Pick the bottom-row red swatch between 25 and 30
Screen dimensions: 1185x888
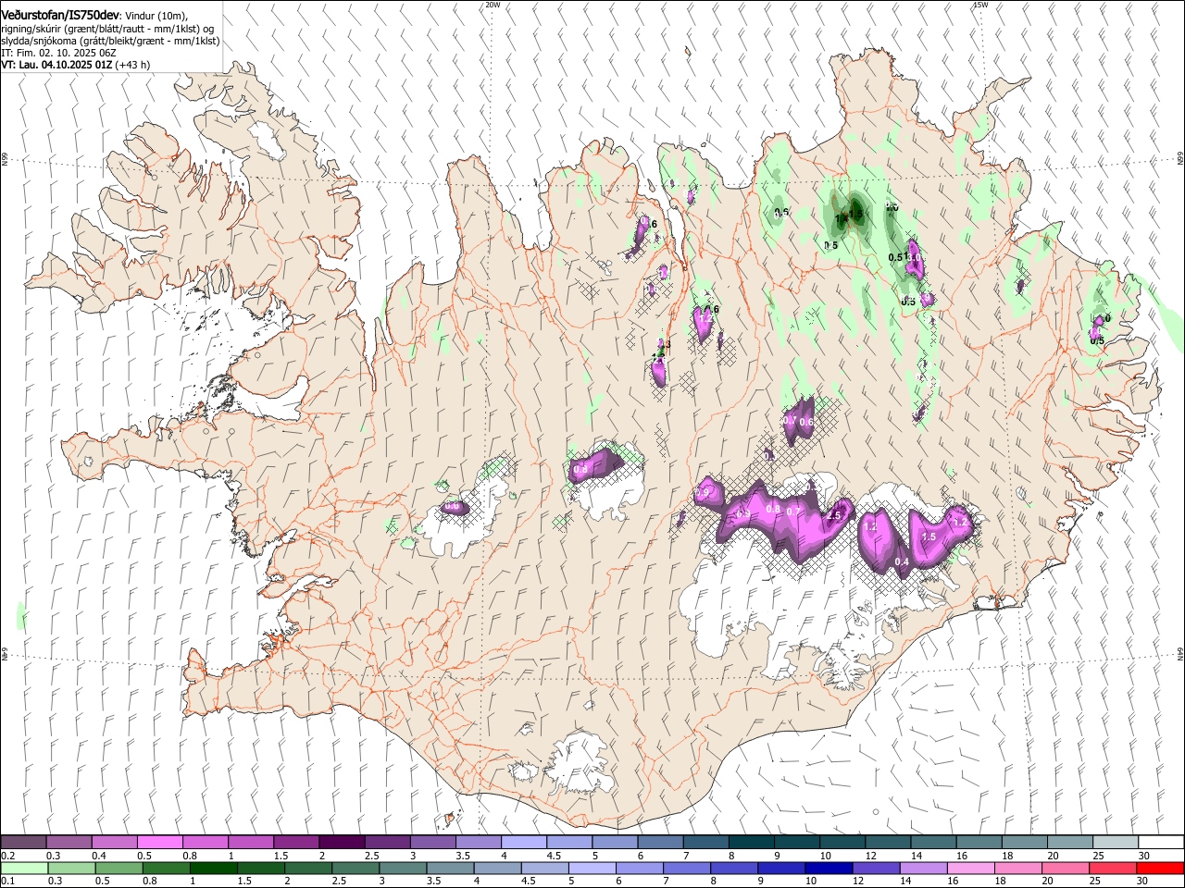pyautogui.click(x=1113, y=869)
